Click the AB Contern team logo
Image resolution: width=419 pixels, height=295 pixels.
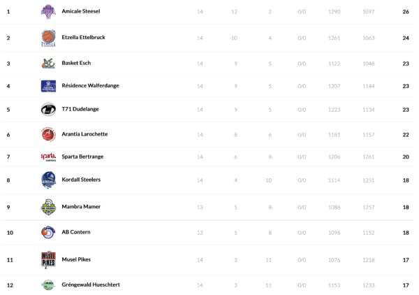tap(47, 231)
